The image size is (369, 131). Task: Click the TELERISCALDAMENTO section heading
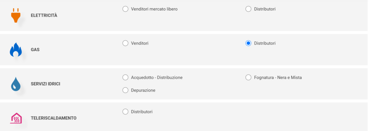click(54, 118)
